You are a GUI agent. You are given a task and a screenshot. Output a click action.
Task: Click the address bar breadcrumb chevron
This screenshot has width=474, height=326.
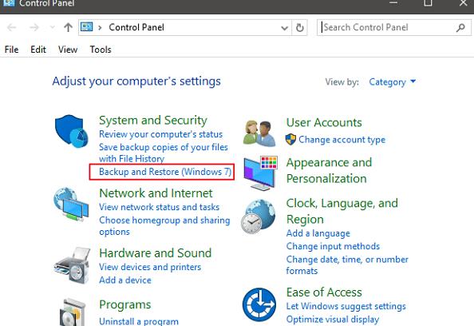100,28
